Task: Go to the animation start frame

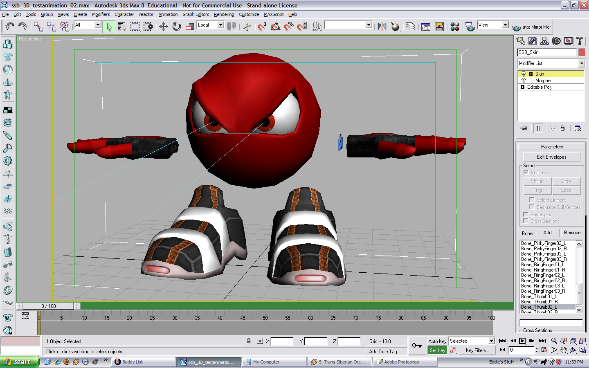Action: (x=502, y=341)
